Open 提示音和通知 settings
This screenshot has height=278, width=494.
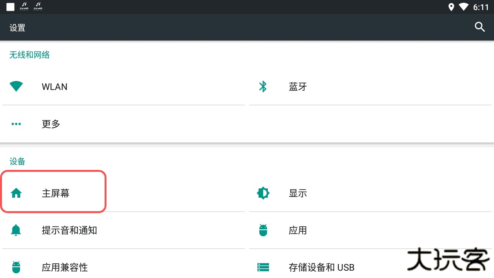(69, 230)
